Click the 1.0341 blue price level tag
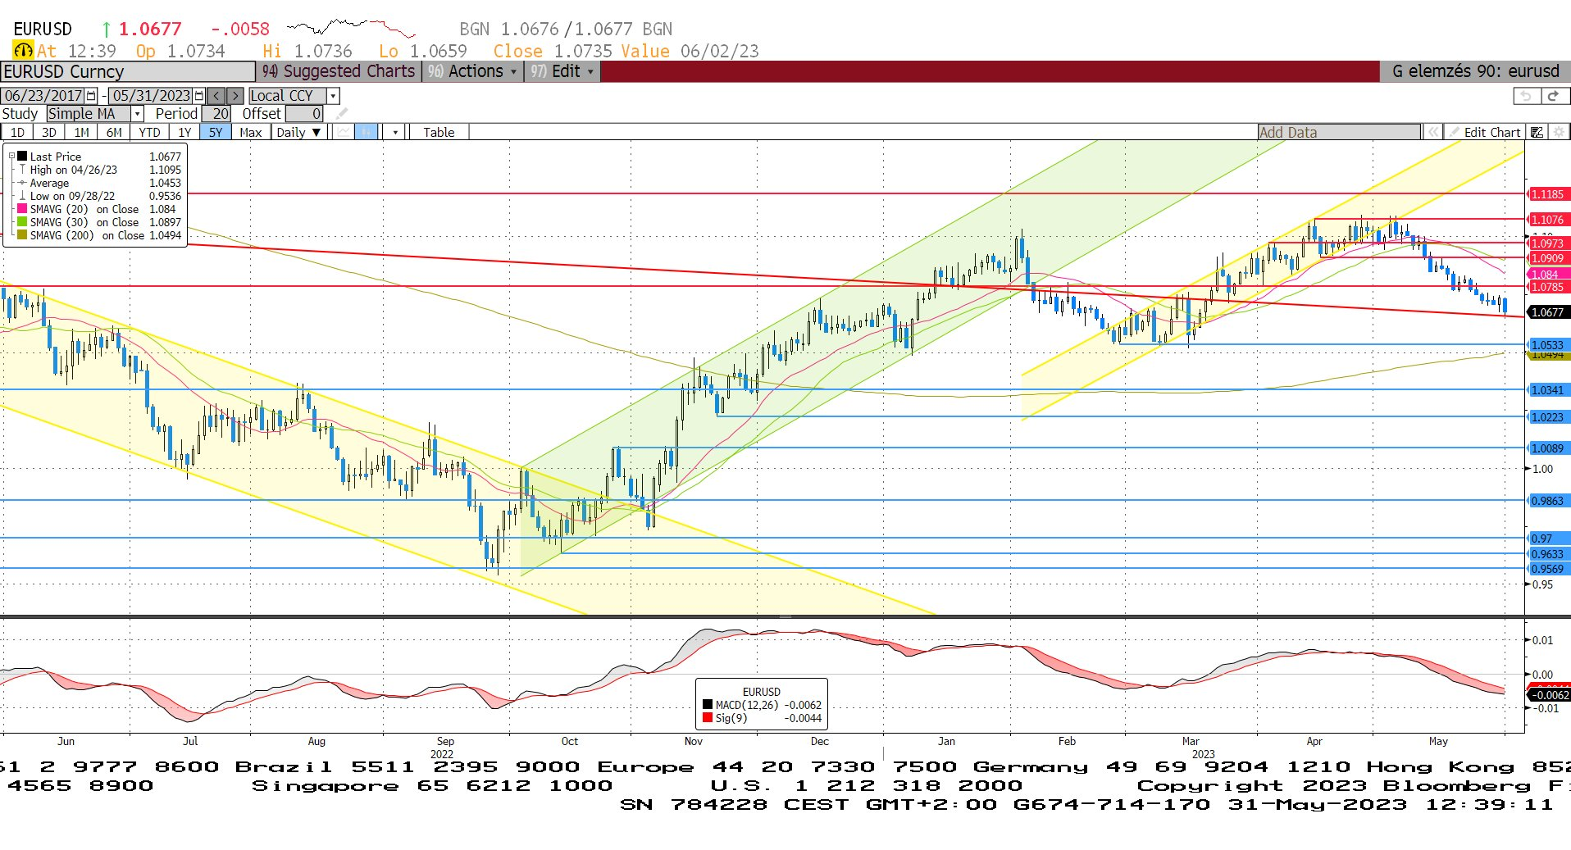This screenshot has width=1571, height=850. (x=1548, y=390)
